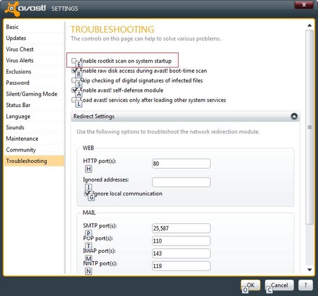The width and height of the screenshot is (318, 296).
Task: Toggle Ignore local communication checkbox
Action: point(86,194)
